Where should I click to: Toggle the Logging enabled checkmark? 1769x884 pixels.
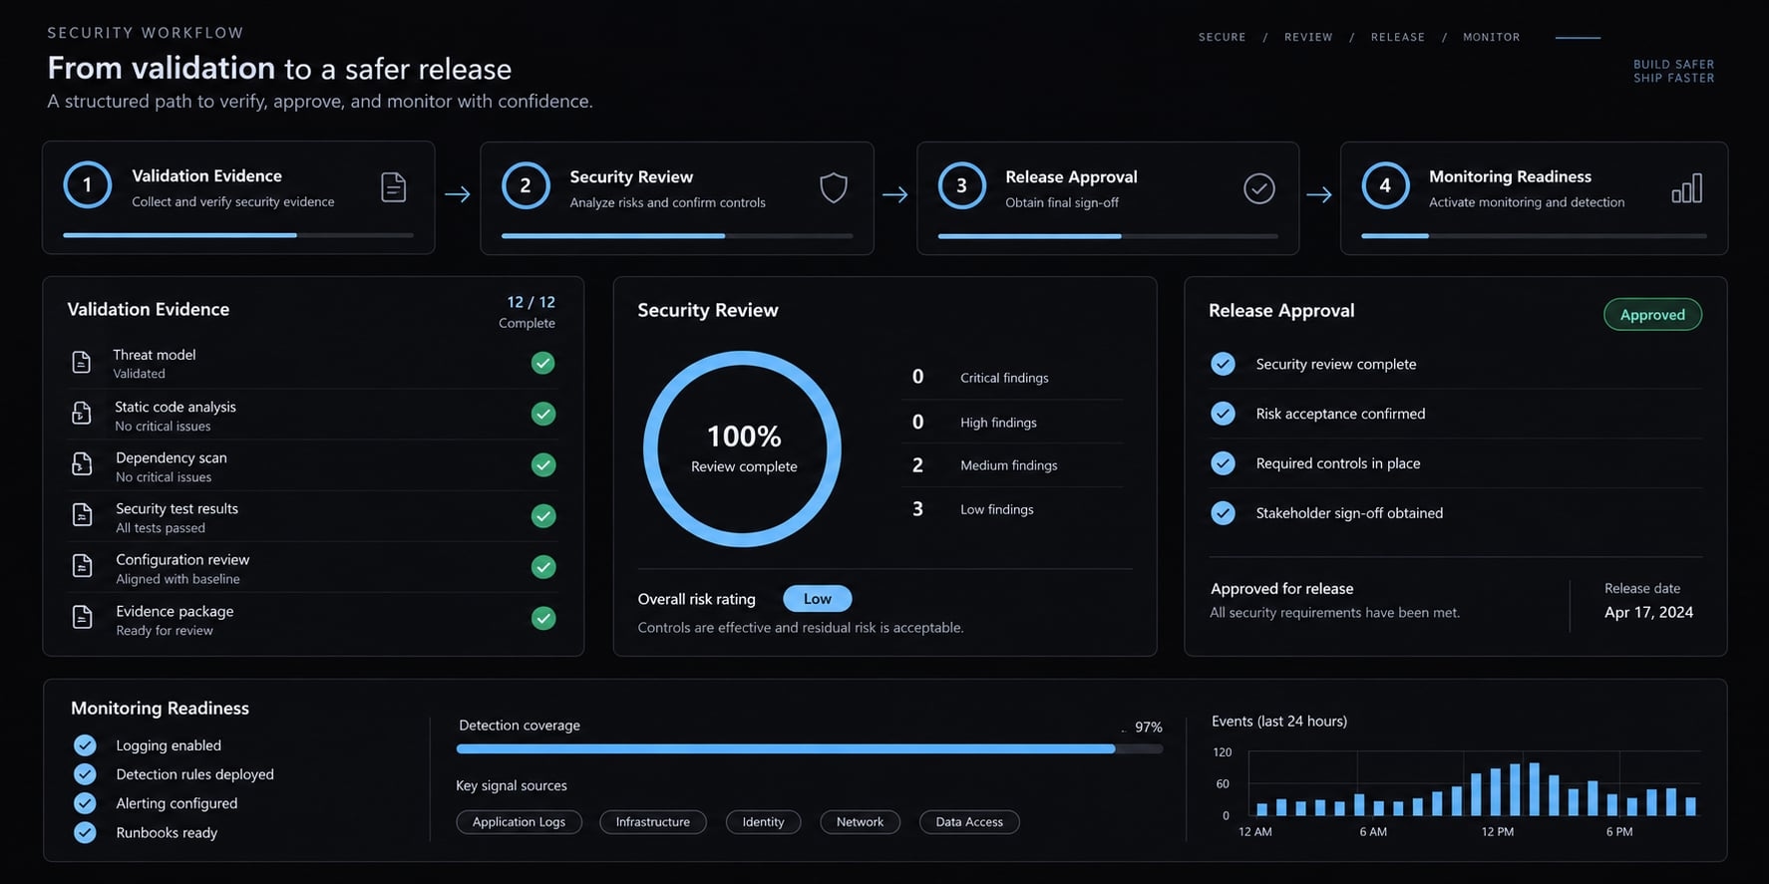85,745
